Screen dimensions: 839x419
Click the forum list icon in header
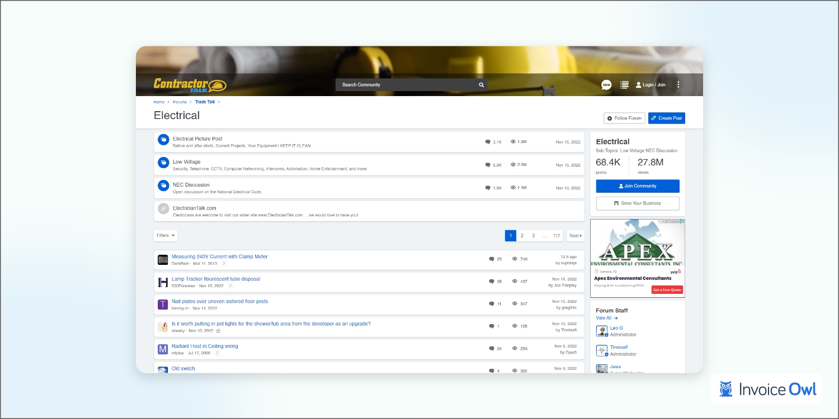(624, 85)
